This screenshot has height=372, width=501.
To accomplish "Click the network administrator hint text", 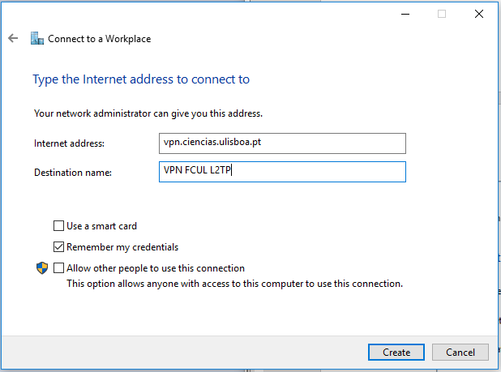I will 148,113.
